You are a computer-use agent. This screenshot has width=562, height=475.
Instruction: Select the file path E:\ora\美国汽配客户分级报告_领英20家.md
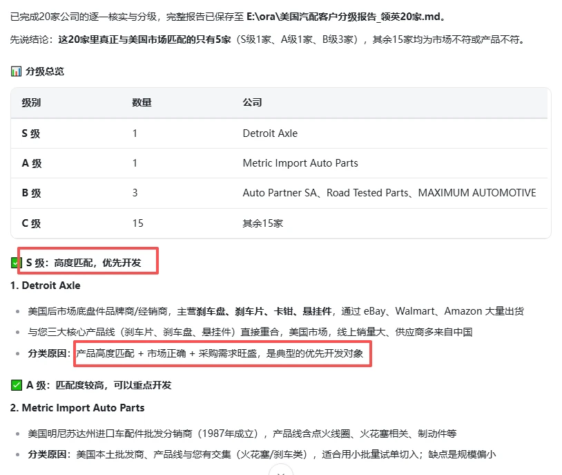(343, 17)
